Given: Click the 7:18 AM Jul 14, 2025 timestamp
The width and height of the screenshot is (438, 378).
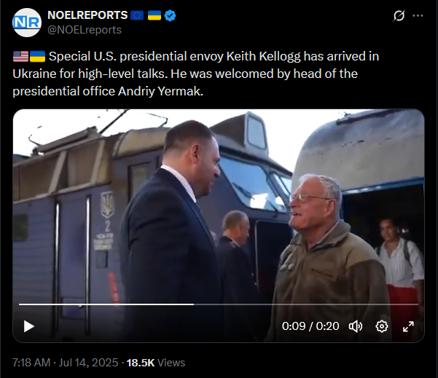Looking at the screenshot, I should click(x=66, y=363).
